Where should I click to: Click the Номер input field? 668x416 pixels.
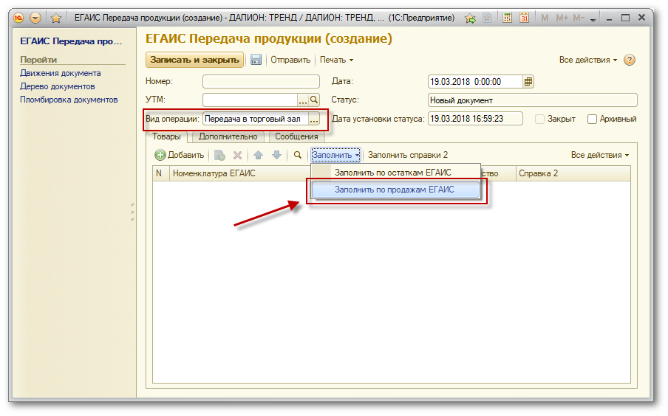(261, 82)
